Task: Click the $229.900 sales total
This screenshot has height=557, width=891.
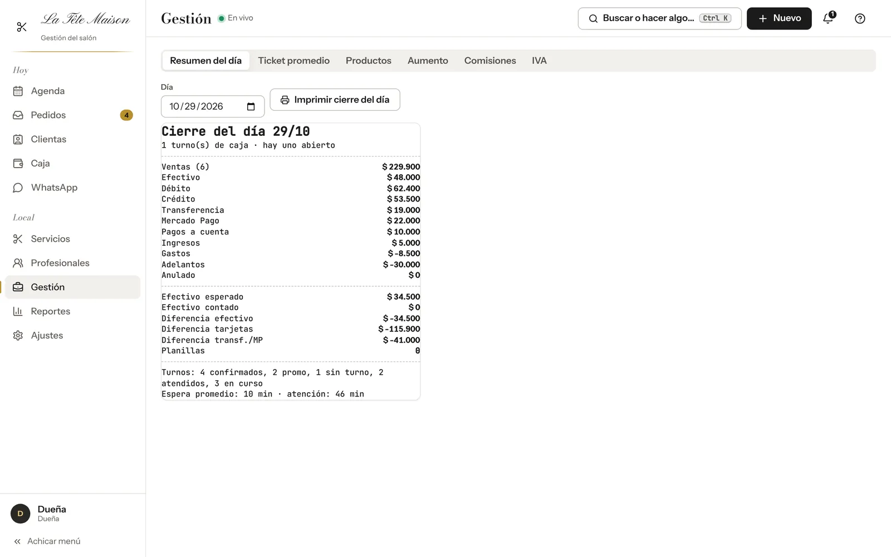Action: pyautogui.click(x=401, y=167)
